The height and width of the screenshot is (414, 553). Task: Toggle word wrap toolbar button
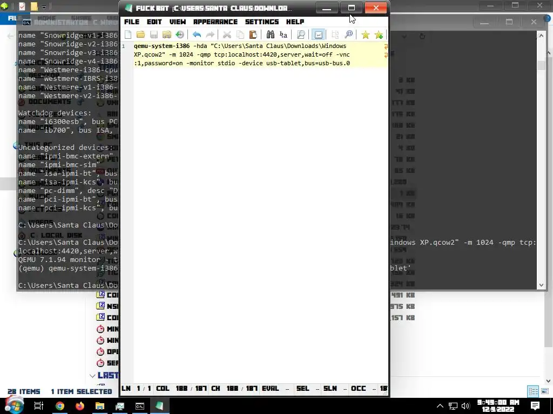point(318,34)
